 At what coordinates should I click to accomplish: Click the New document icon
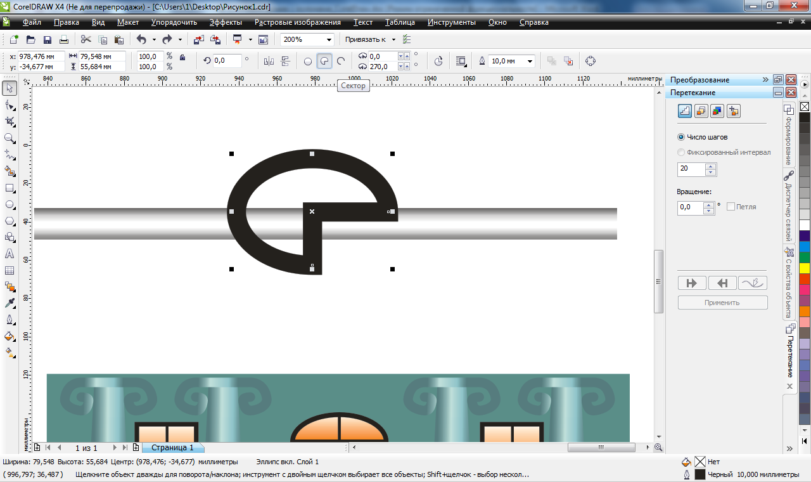point(14,39)
